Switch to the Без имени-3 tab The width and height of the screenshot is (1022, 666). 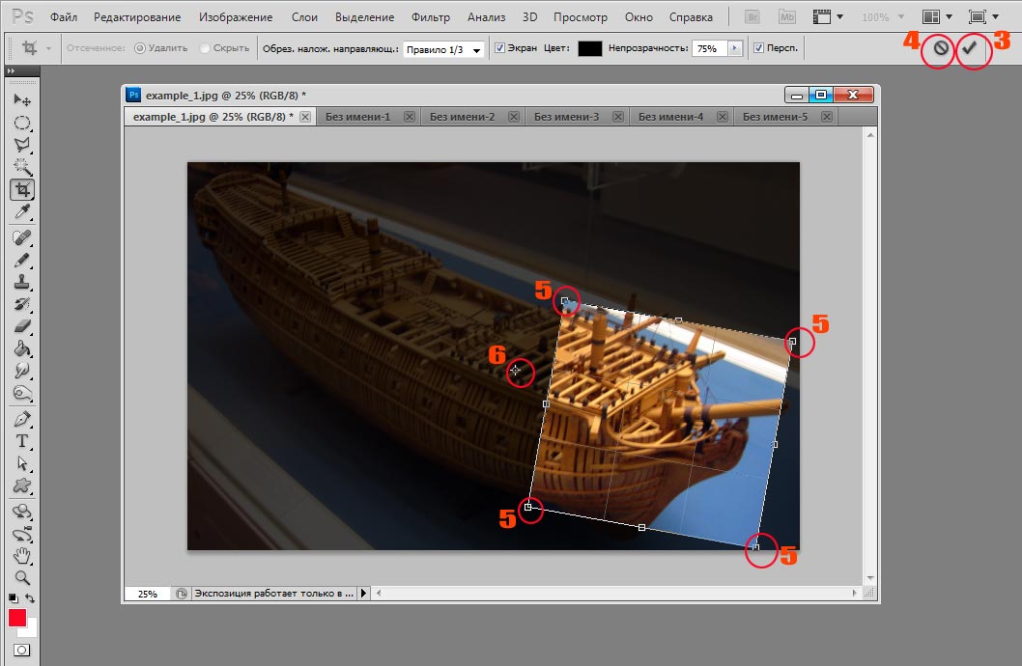[566, 117]
